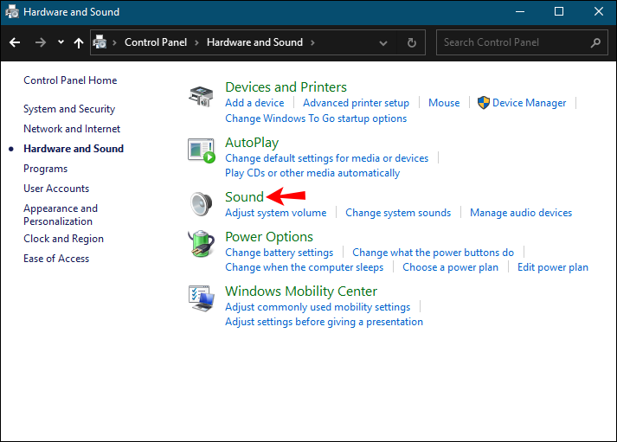Click Choose a power plan link
Viewport: 617px width, 442px height.
point(450,267)
